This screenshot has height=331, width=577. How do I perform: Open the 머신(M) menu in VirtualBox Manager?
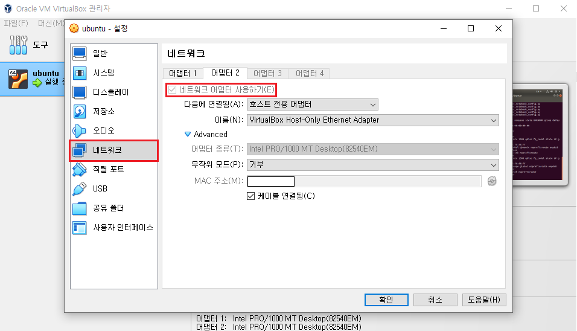click(x=51, y=23)
